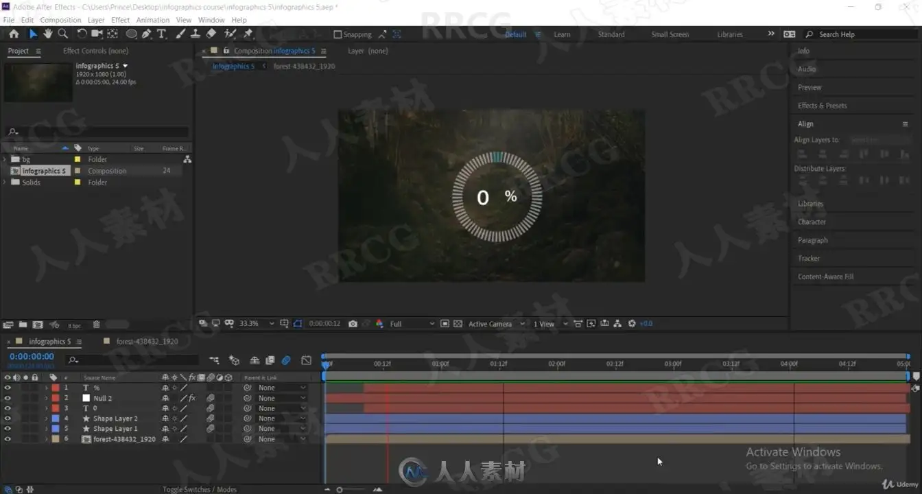Select the Horizontal Type tool
Screen dimensions: 922x494
click(162, 34)
